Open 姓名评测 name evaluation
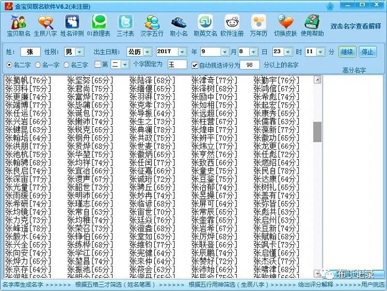The width and height of the screenshot is (387, 291). [72, 25]
